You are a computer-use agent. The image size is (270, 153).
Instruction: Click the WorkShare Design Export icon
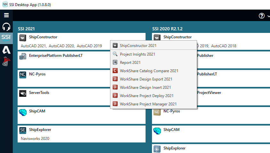(x=115, y=79)
